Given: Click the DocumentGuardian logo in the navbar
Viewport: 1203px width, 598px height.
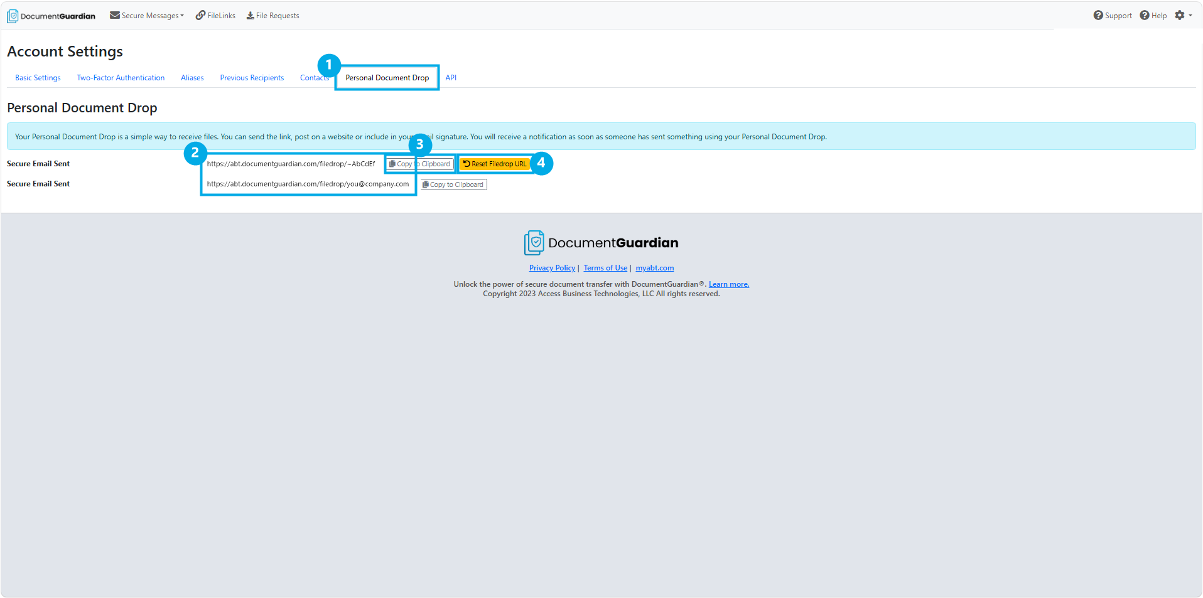Looking at the screenshot, I should (51, 16).
